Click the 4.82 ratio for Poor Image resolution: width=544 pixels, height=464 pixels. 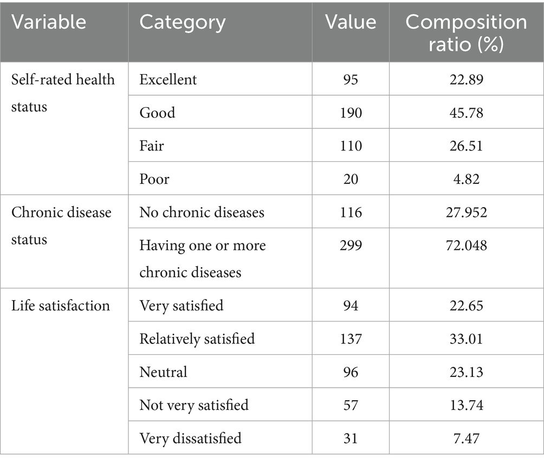[x=466, y=179]
